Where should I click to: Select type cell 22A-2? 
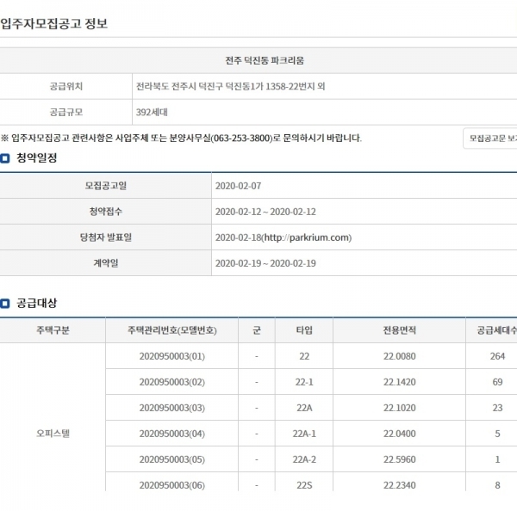tap(304, 459)
